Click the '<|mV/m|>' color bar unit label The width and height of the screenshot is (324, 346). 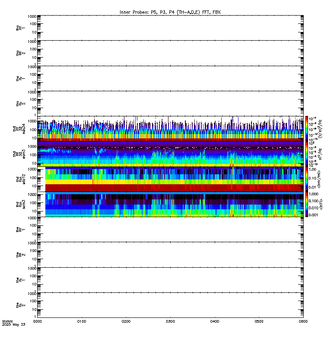click(319, 179)
